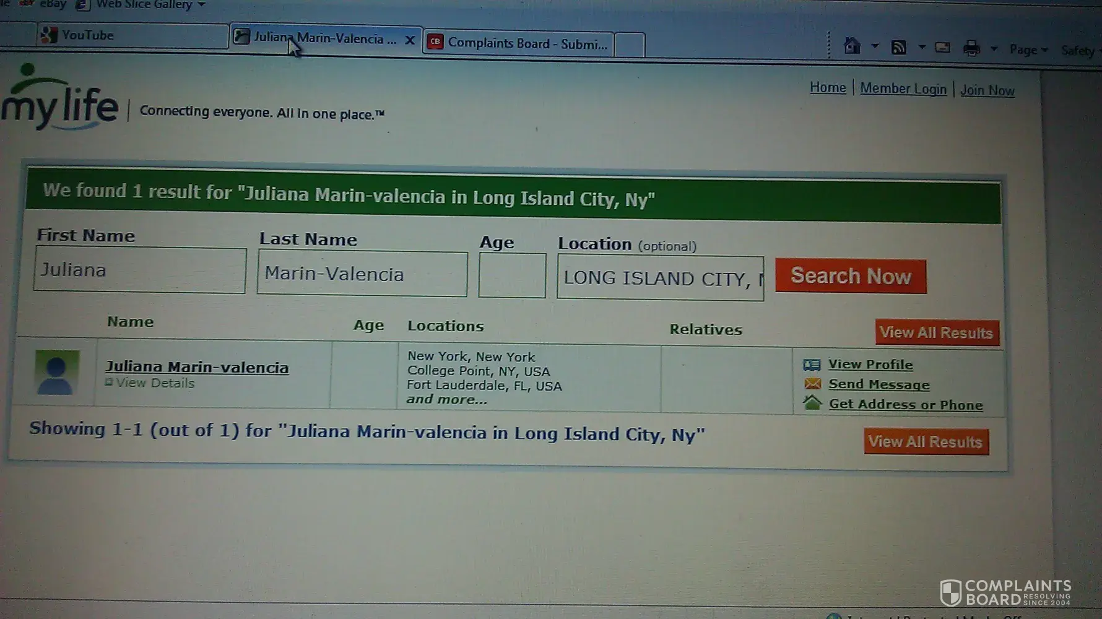The width and height of the screenshot is (1102, 619).
Task: Open the Home icon dropdown arrow
Action: pyautogui.click(x=875, y=46)
